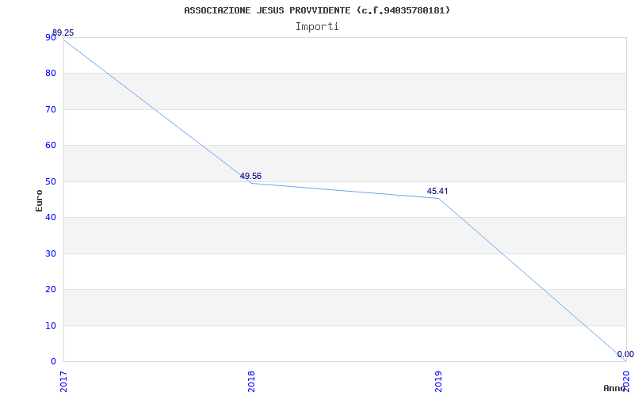
Task: Click the 20 y-axis tick label
Action: click(x=51, y=289)
